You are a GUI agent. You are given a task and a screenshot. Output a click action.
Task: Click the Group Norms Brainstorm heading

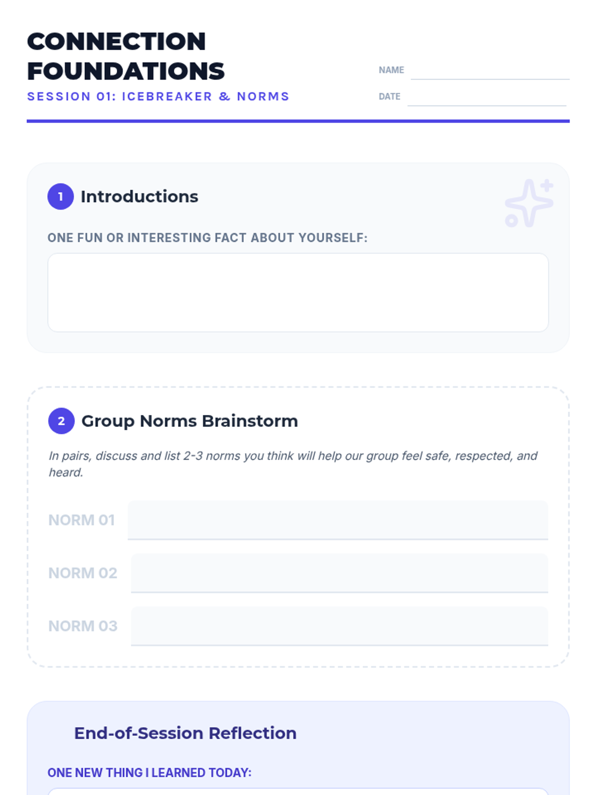(x=189, y=421)
